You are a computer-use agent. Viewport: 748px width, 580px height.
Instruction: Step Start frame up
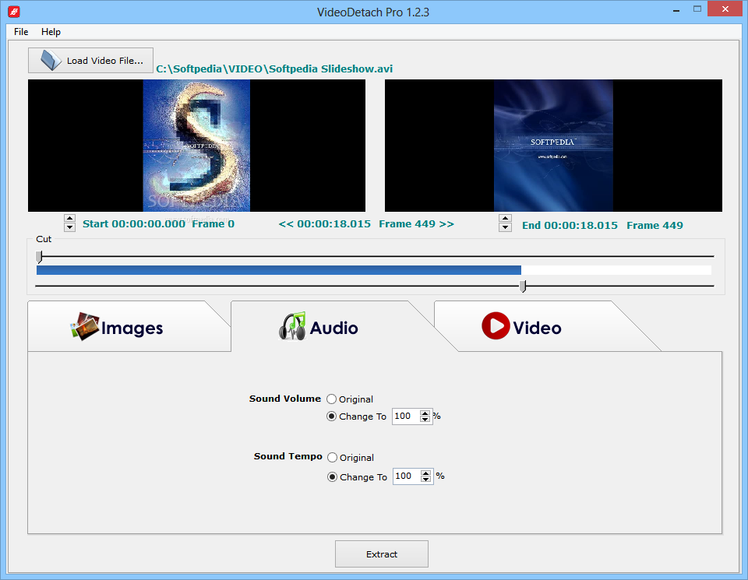click(69, 219)
